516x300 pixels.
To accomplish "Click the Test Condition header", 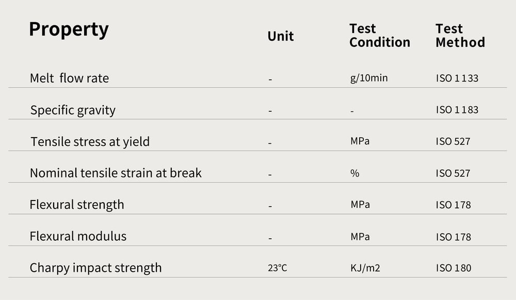I will pos(379,36).
